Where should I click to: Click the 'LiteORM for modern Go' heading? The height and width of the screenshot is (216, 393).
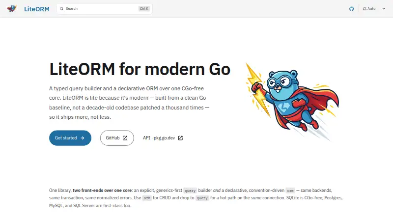click(x=140, y=69)
